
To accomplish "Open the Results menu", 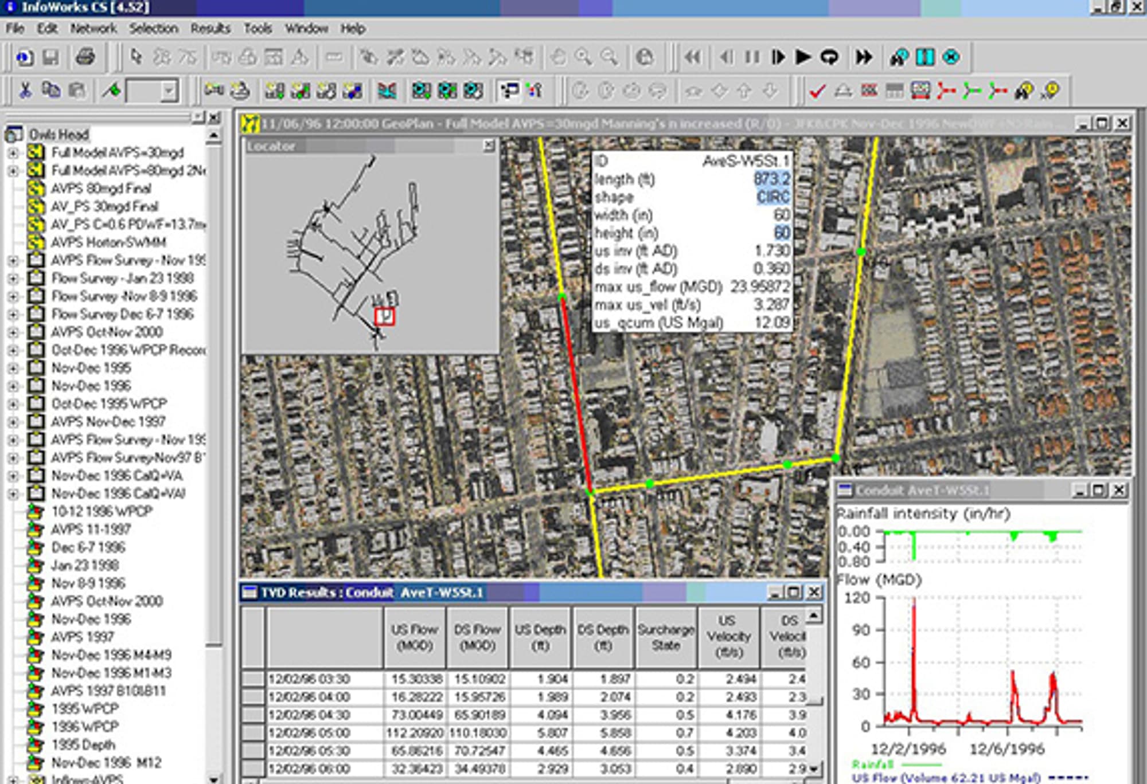I will [x=210, y=28].
